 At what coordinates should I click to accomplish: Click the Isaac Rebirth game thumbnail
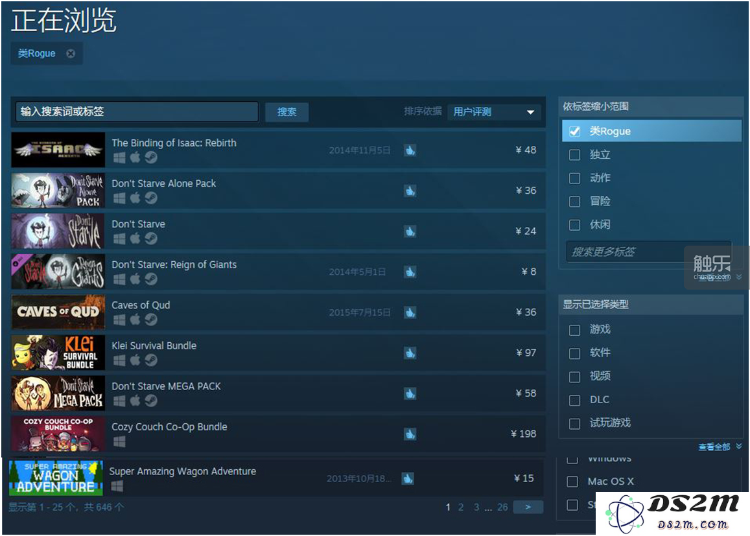pyautogui.click(x=58, y=150)
